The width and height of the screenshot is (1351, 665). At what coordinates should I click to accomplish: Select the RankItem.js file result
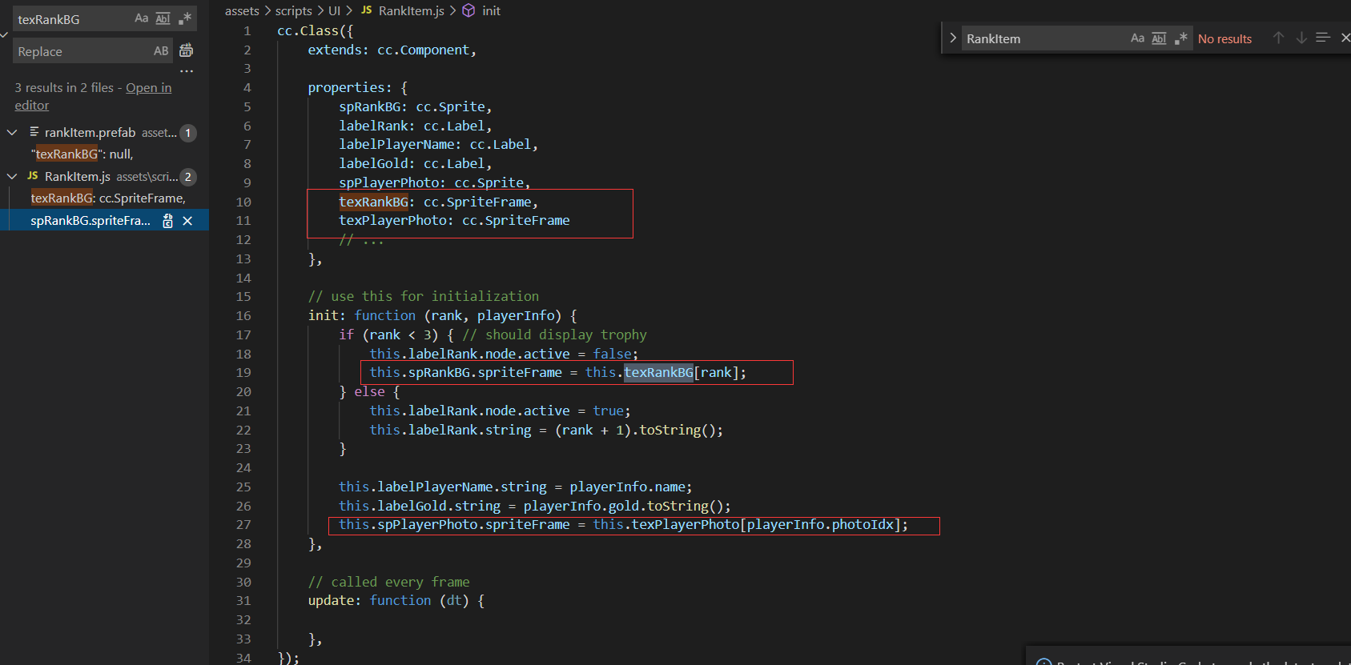[x=105, y=177]
